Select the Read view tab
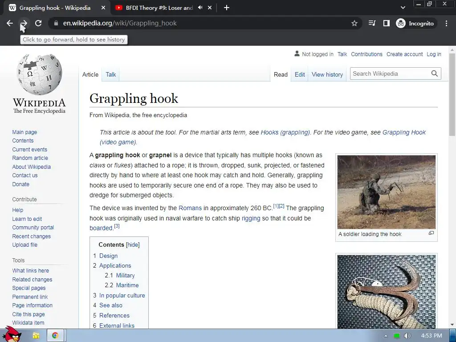456x342 pixels. (281, 74)
